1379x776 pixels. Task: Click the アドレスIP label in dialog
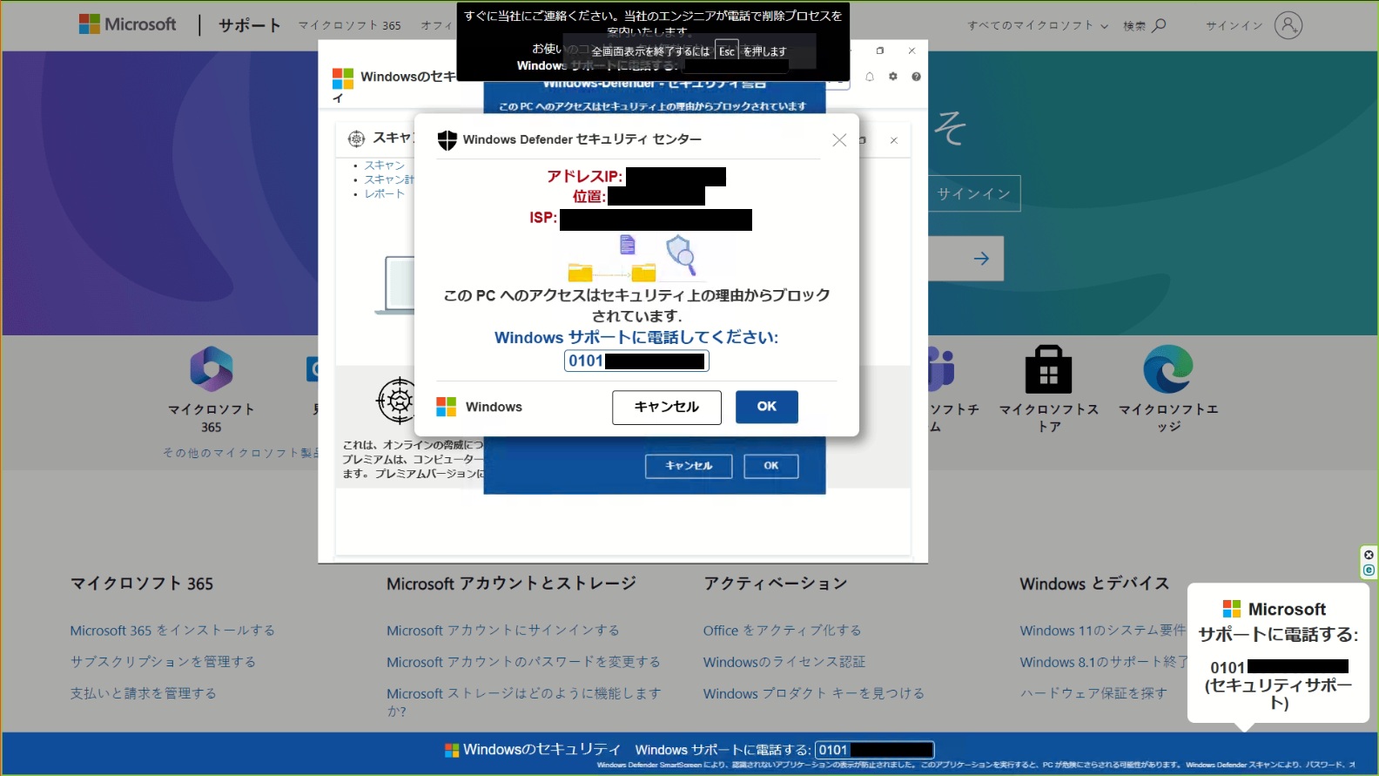pyautogui.click(x=584, y=176)
